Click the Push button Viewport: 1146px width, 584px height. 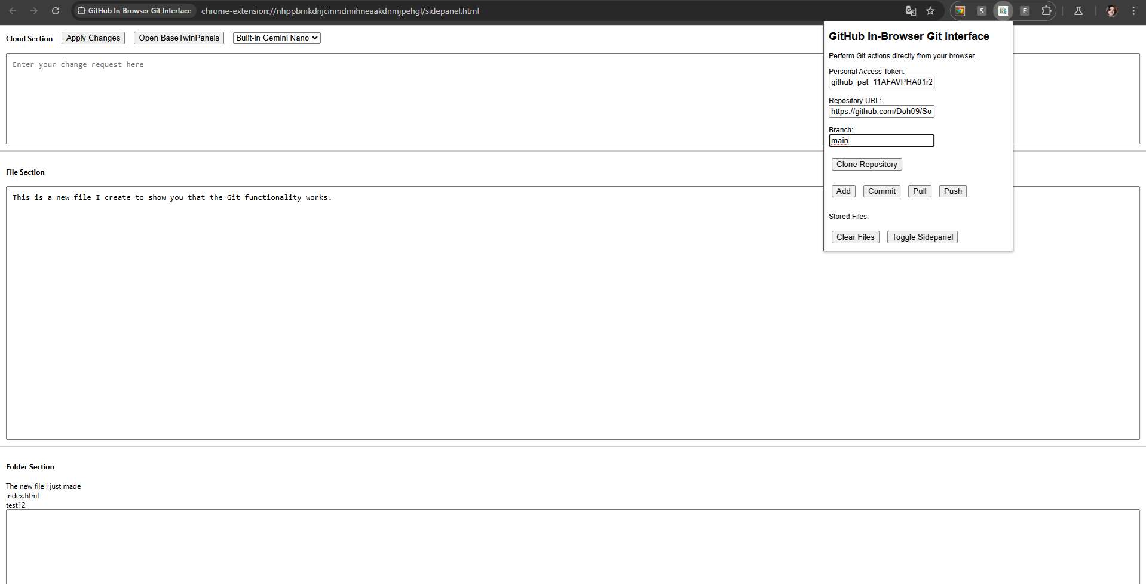(953, 191)
